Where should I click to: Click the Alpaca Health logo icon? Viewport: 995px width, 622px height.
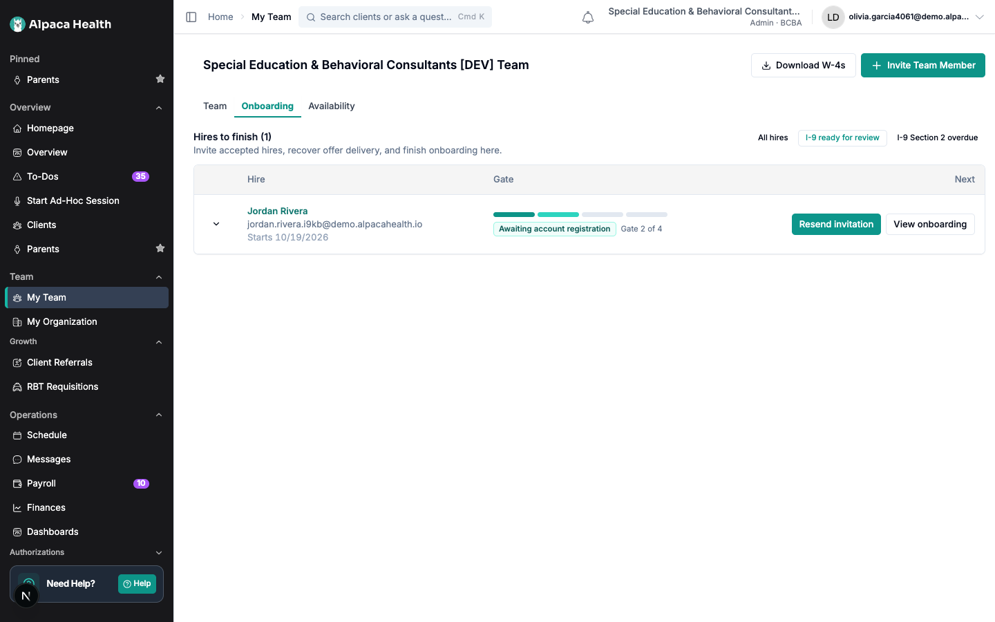18,24
